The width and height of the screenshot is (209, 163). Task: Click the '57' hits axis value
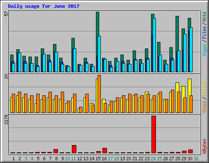[x=6, y=14]
